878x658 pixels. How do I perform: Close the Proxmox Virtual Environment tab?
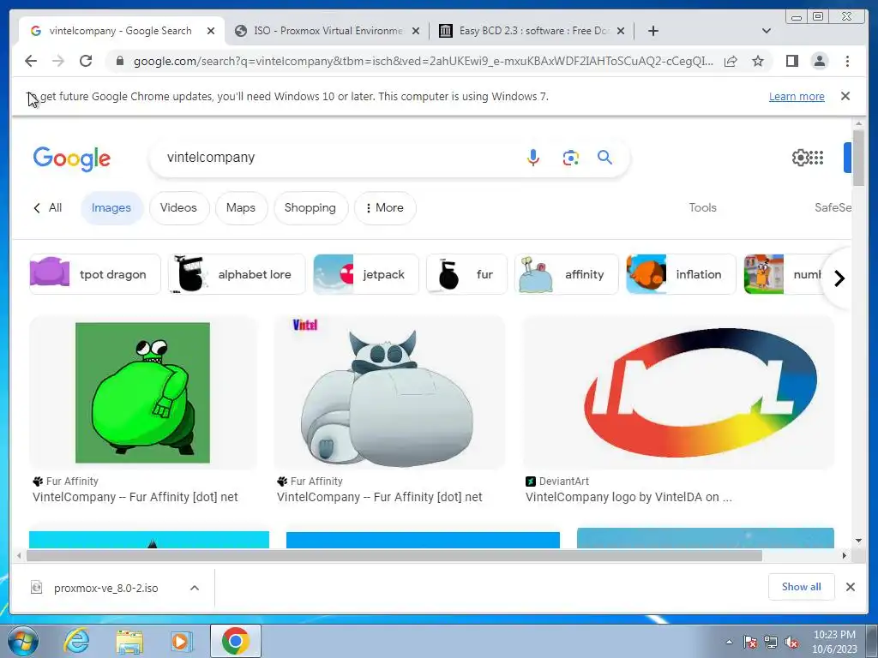(x=416, y=31)
